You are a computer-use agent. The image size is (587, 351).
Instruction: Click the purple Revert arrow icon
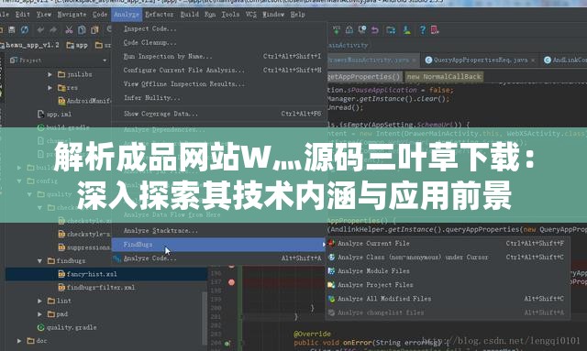(x=375, y=30)
